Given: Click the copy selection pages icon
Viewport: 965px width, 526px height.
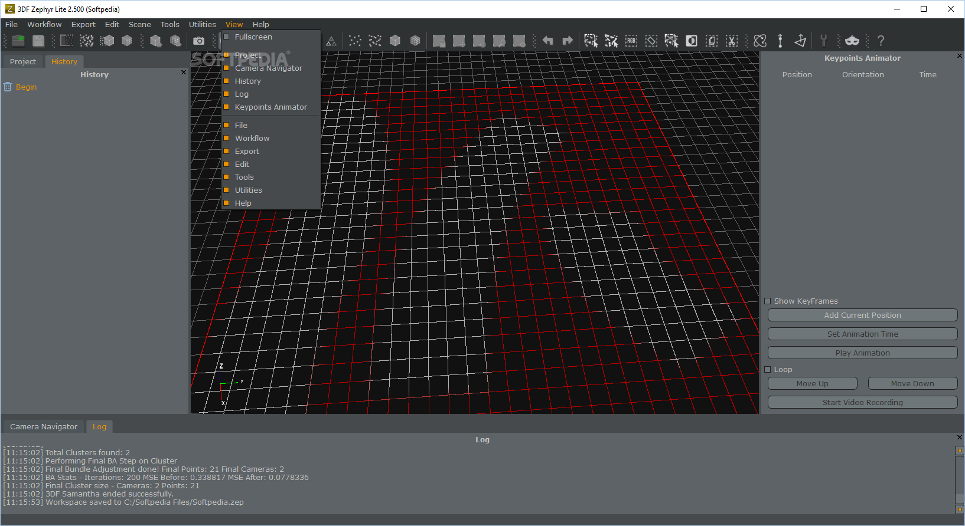Looking at the screenshot, I should point(712,41).
